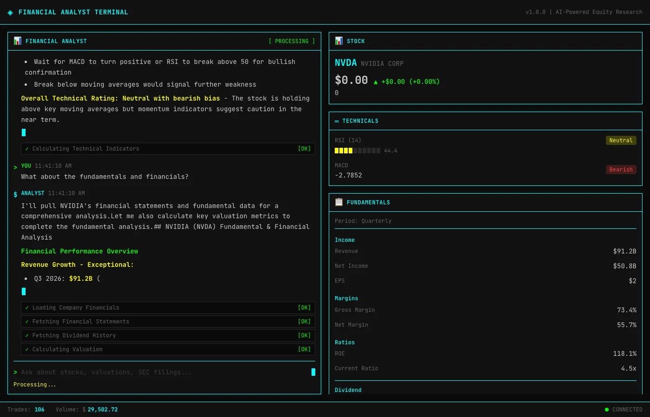Open the Period: Quarterly selector
This screenshot has width=650, height=417.
point(363,221)
